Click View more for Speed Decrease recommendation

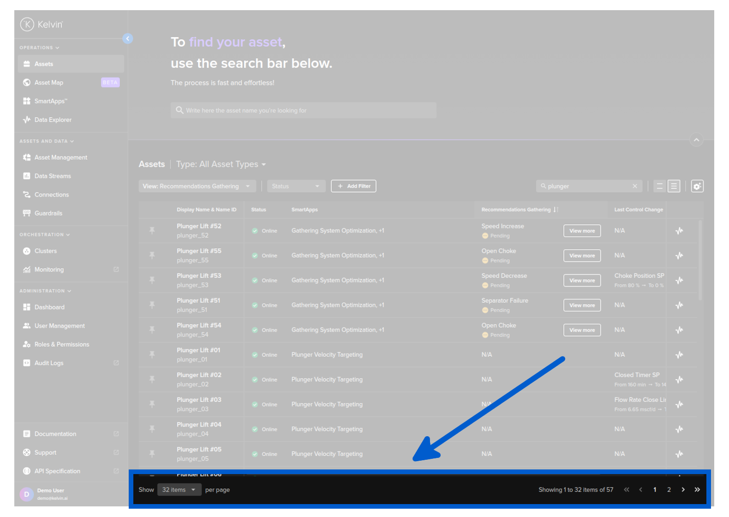[x=582, y=281]
